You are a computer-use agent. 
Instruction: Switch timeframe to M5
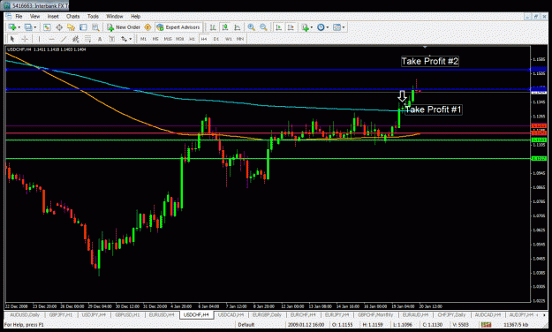point(155,39)
